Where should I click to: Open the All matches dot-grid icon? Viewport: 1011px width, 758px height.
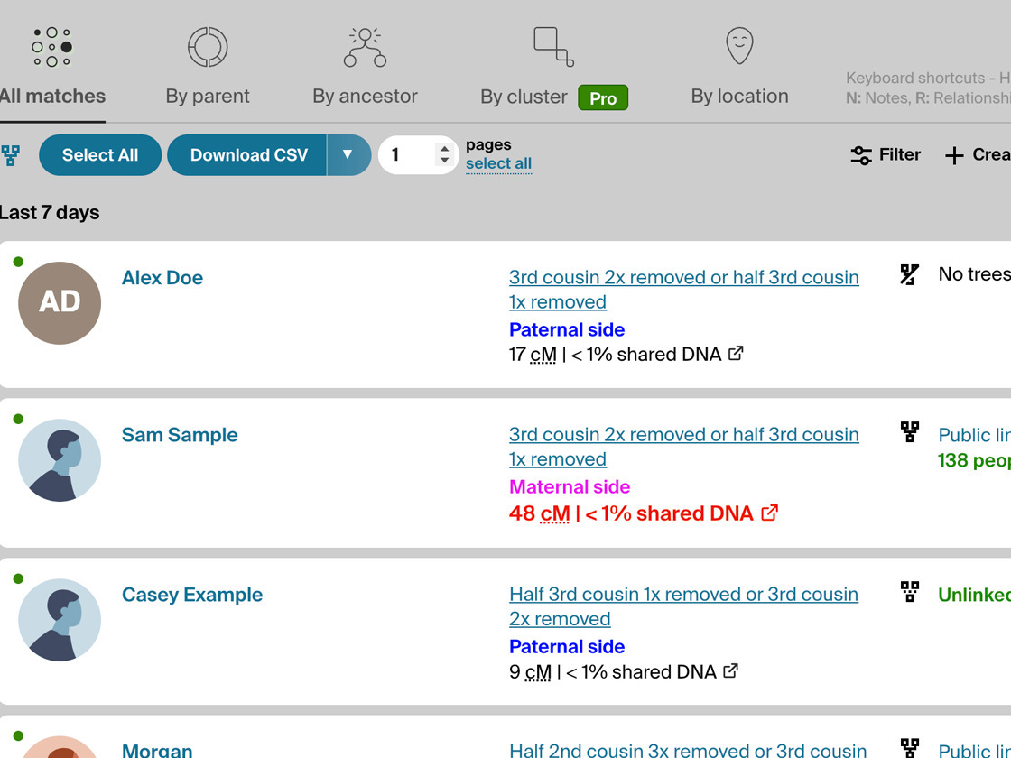51,47
